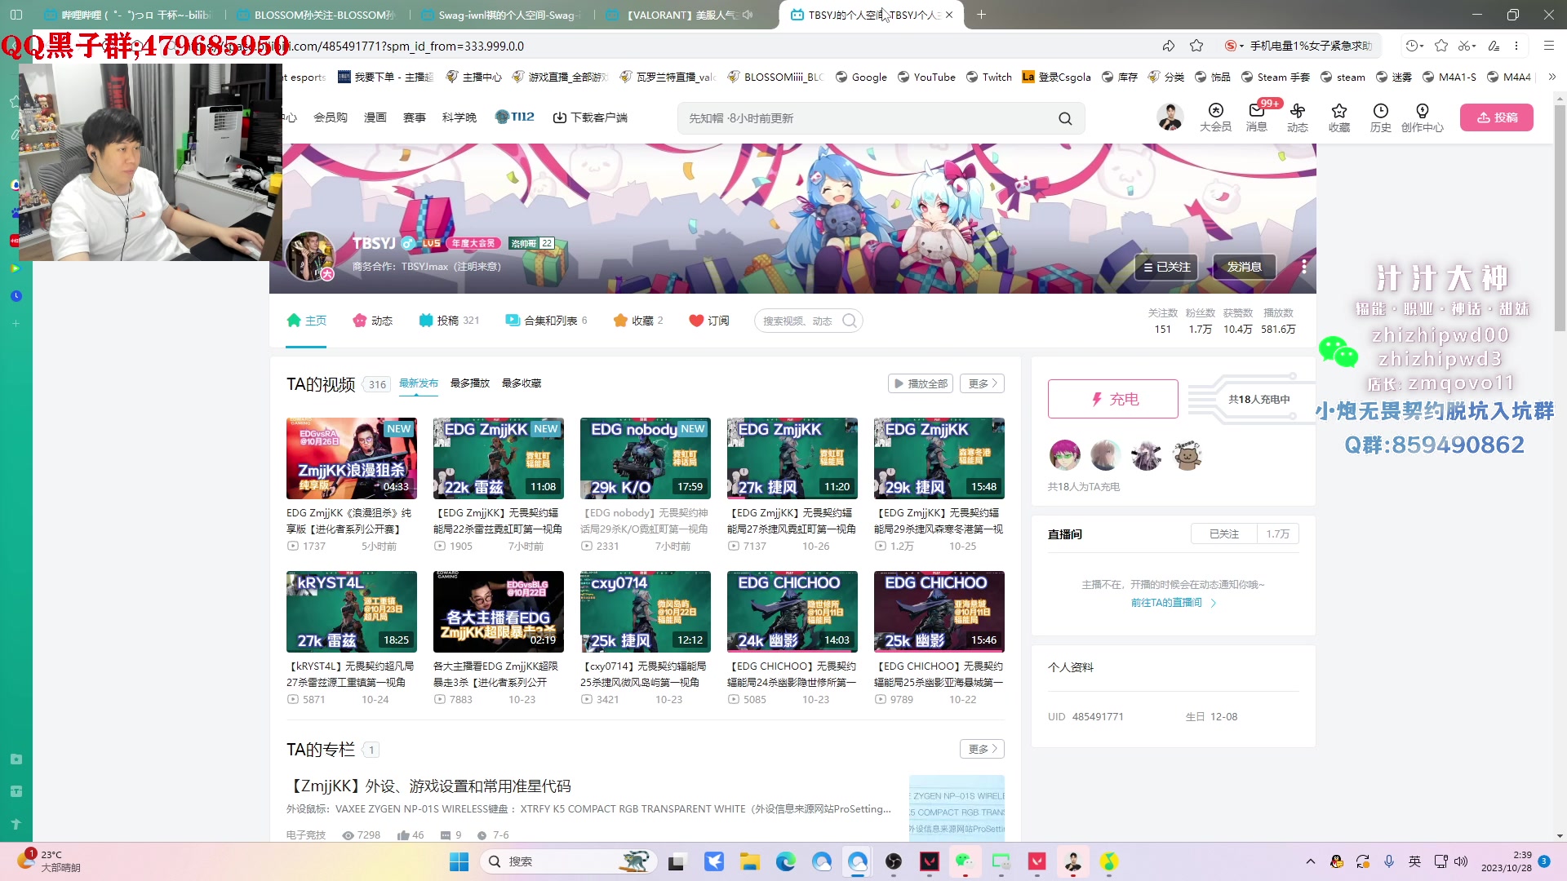Click the first charger avatar under 充电
1567x881 pixels.
1064,455
